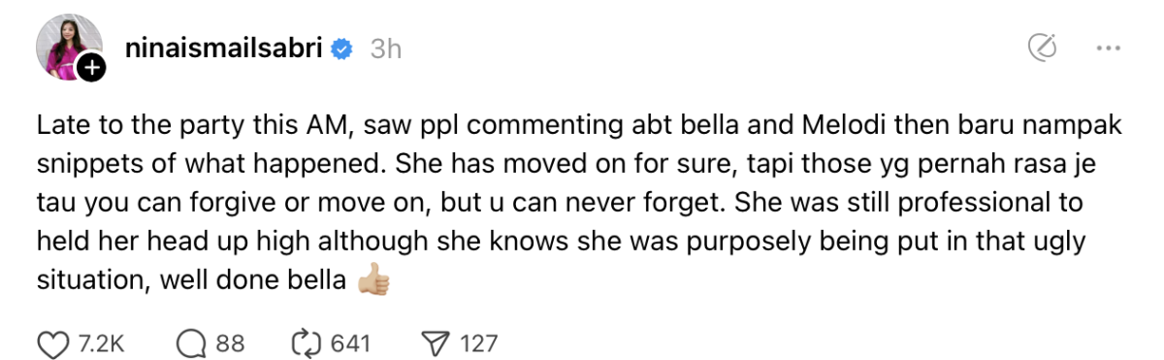Open ninaismailsabri's profile from the username
Viewport: 1164px width, 360px height.
(x=224, y=48)
